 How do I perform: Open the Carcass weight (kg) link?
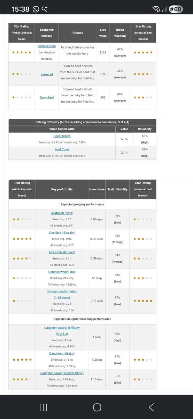pyautogui.click(x=62, y=272)
